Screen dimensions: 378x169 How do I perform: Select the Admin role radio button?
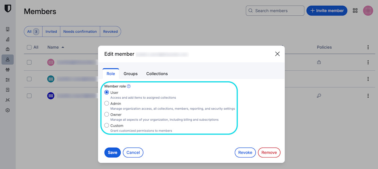click(x=106, y=103)
